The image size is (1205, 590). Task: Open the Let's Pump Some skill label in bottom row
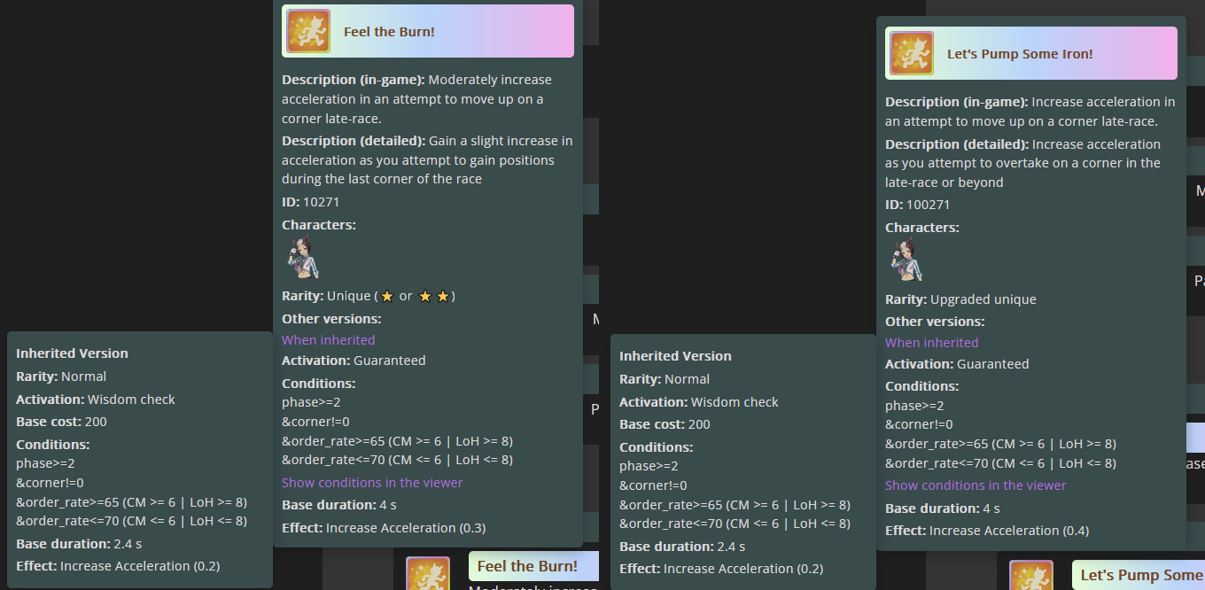[x=1139, y=575]
